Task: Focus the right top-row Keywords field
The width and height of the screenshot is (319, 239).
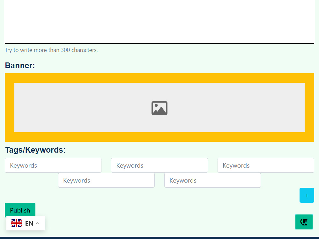Action: (x=266, y=165)
